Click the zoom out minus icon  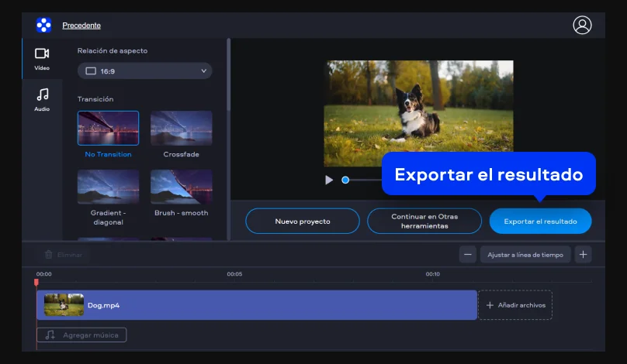coord(467,254)
